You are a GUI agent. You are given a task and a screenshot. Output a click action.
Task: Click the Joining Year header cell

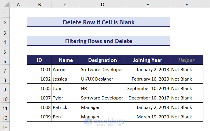point(147,60)
